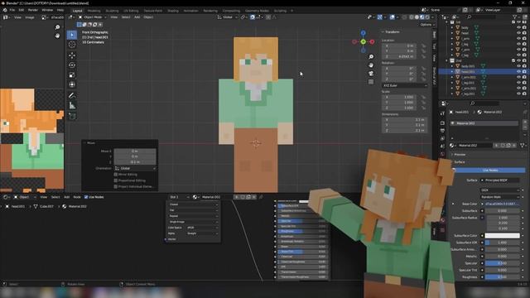Open GGX distribution dropdown in material

click(499, 190)
